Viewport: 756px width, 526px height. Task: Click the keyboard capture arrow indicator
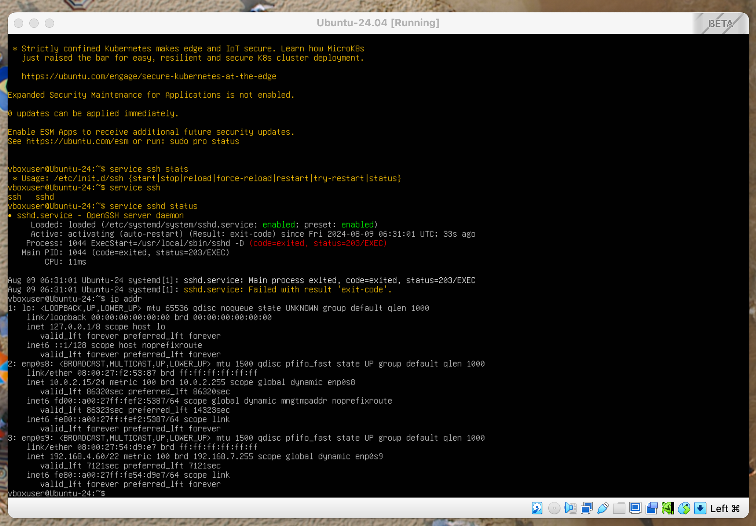tap(700, 508)
